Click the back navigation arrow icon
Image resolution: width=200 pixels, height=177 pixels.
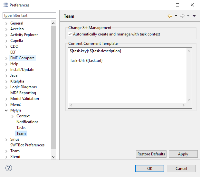click(x=170, y=16)
